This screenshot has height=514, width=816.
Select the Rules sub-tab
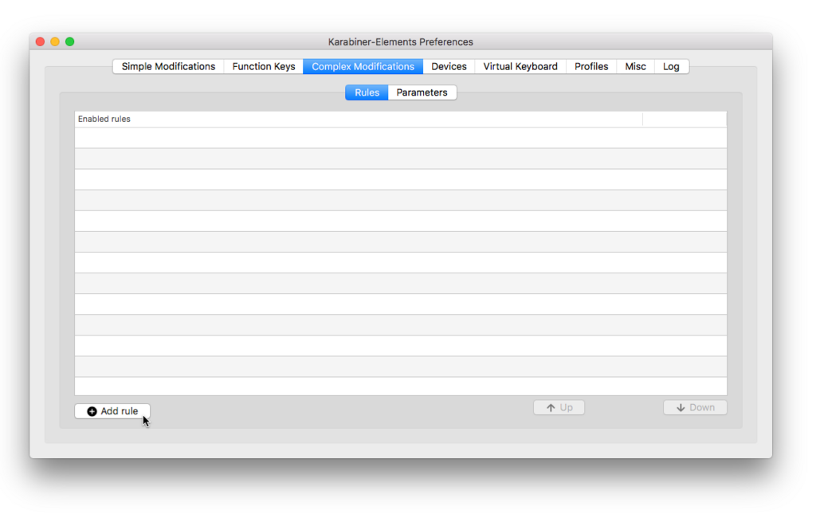point(367,92)
